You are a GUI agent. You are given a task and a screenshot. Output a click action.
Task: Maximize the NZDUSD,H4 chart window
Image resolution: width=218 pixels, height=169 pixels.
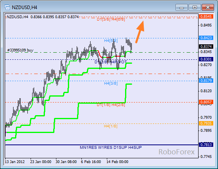click(195, 8)
